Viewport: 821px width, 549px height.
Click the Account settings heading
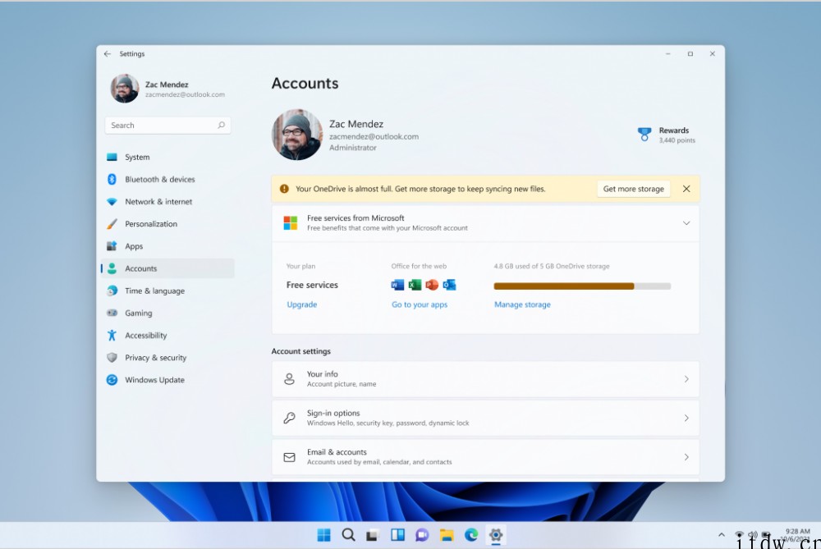pyautogui.click(x=301, y=351)
